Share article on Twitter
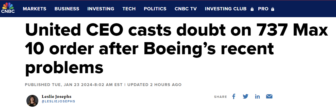 coord(245,96)
